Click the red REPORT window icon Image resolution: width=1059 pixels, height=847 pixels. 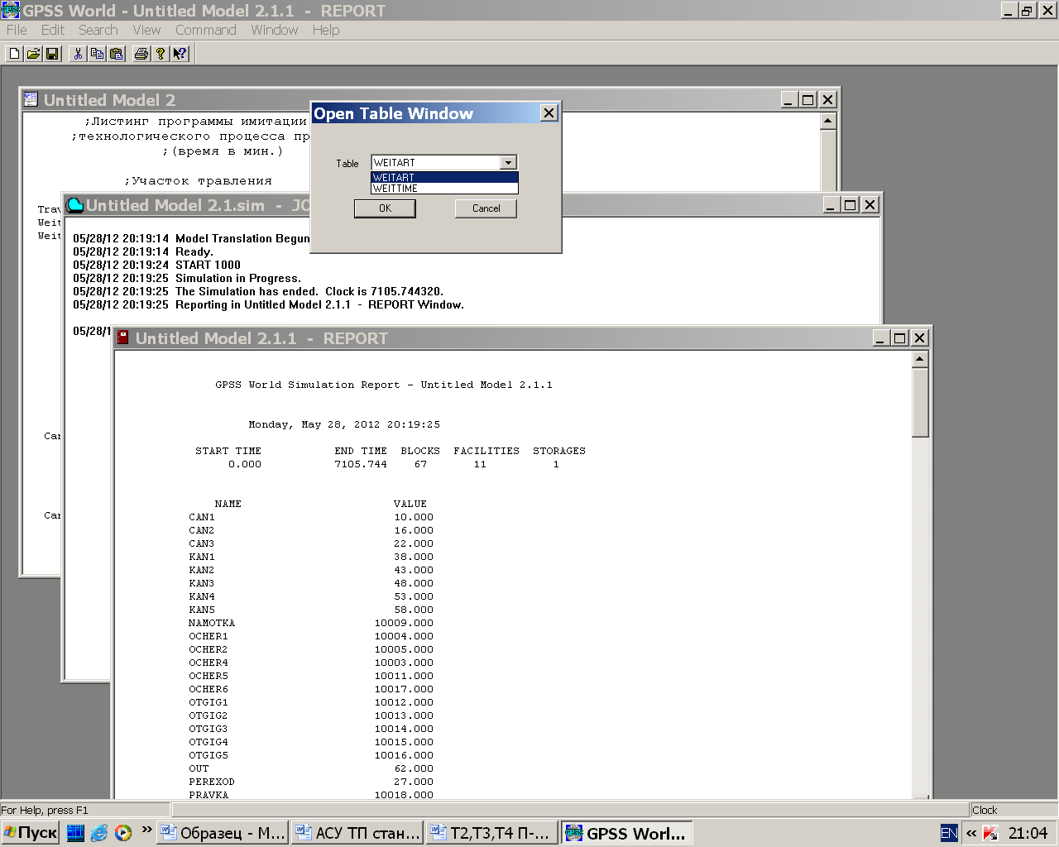122,337
